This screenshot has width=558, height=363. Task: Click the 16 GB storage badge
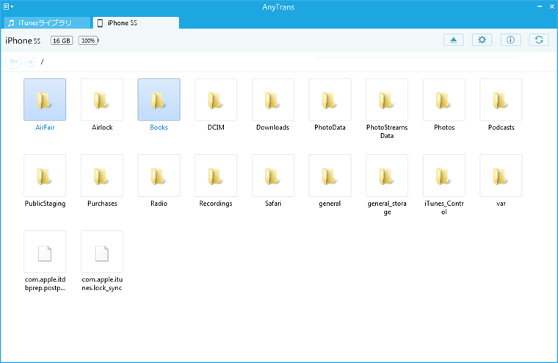click(x=62, y=40)
